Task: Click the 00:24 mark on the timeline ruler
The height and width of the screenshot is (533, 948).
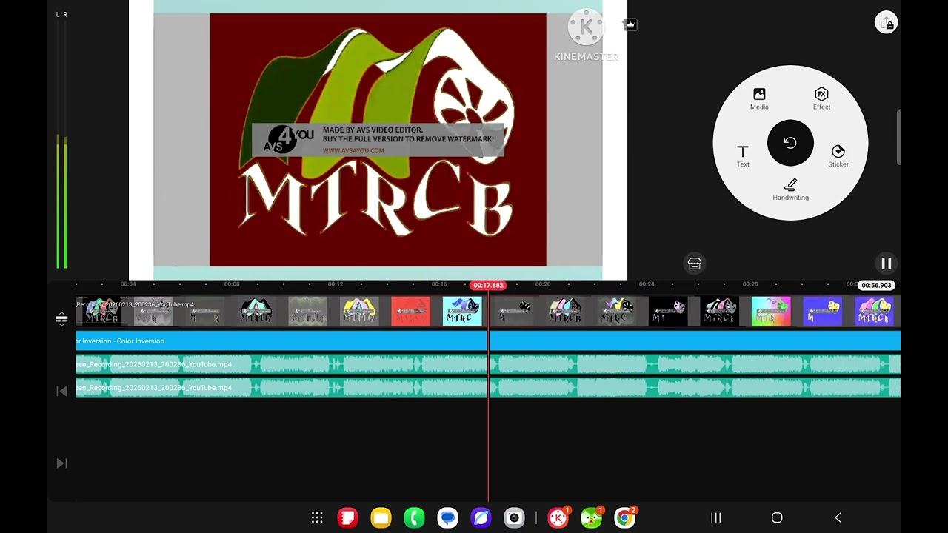Action: pos(647,284)
